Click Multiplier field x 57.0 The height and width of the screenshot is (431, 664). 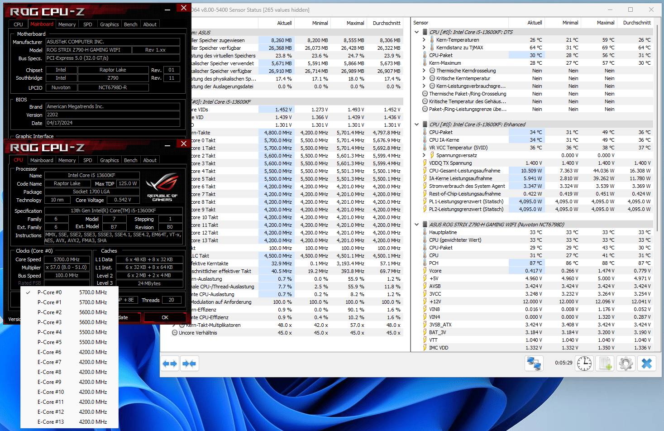point(67,267)
